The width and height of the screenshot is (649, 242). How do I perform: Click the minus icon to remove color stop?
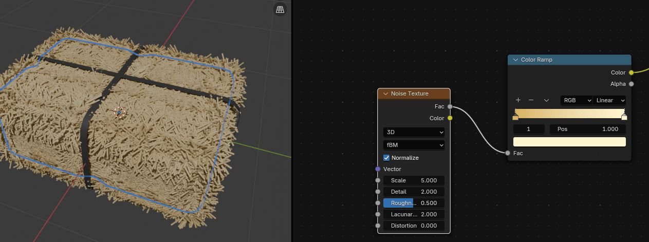coord(531,100)
